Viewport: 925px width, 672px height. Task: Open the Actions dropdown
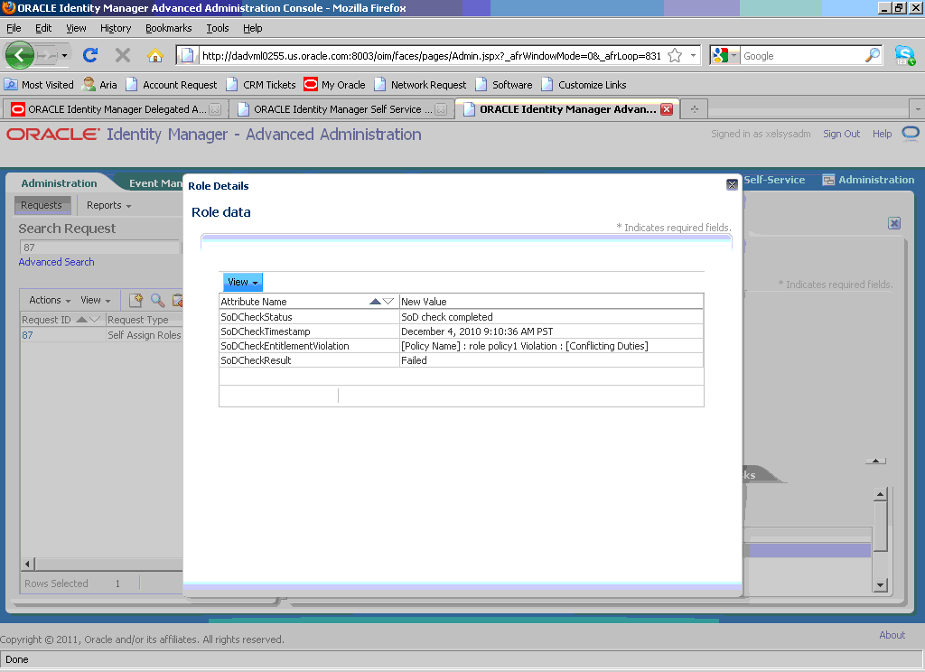coord(47,299)
